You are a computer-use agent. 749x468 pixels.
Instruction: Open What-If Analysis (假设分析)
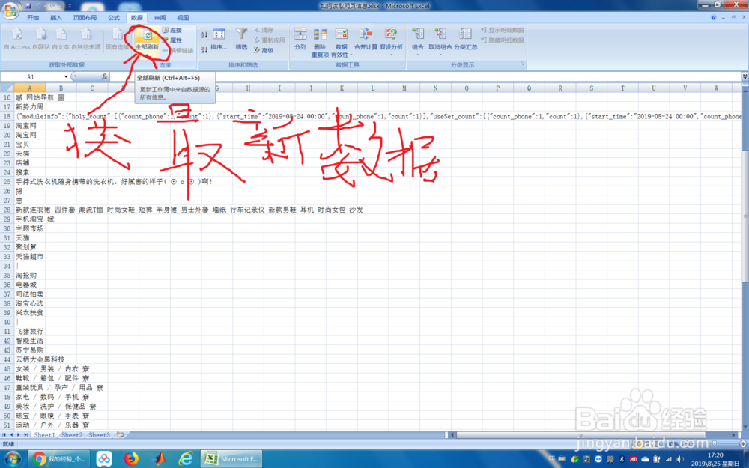pos(391,41)
